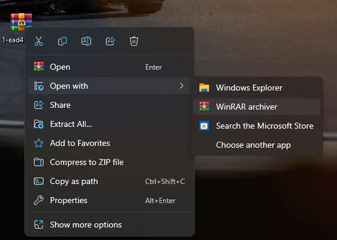Click the Delete trash can icon
This screenshot has width=337, height=240.
pyautogui.click(x=134, y=41)
